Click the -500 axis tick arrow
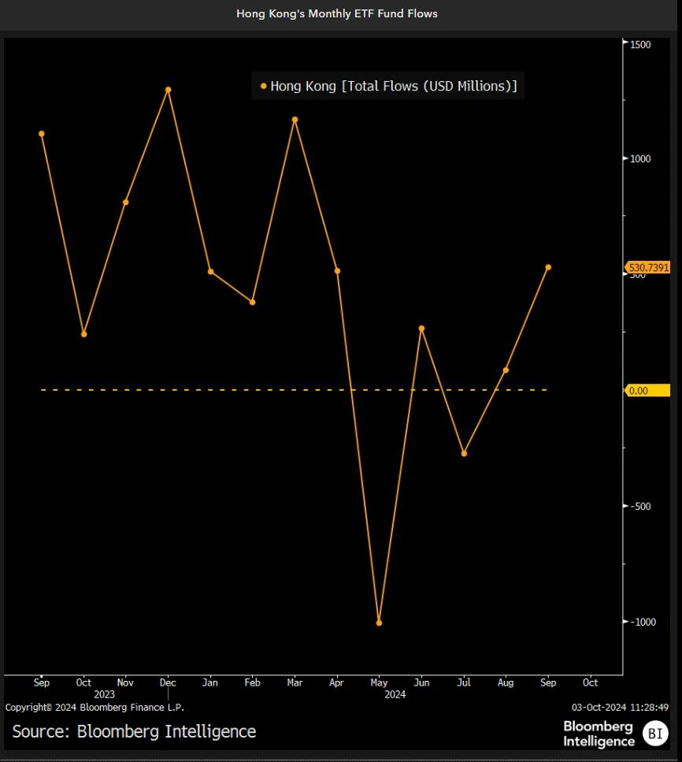682x762 pixels. (x=625, y=507)
